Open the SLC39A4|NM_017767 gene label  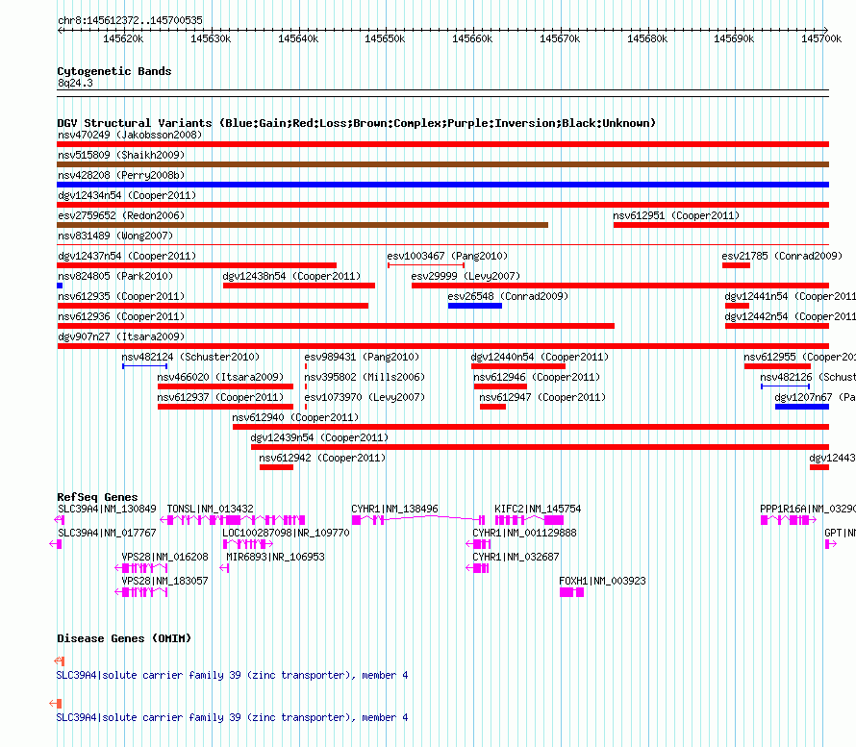pyautogui.click(x=107, y=533)
